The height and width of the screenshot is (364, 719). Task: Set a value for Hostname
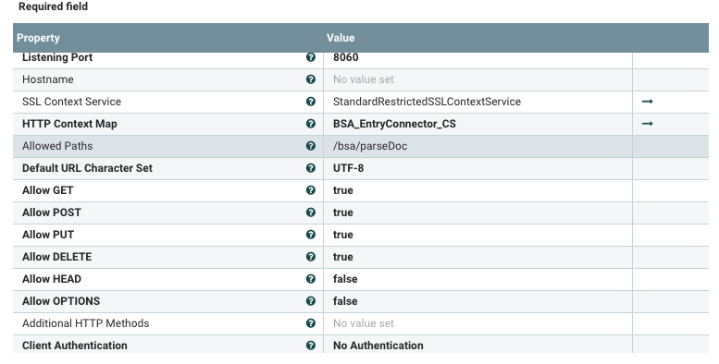click(477, 79)
